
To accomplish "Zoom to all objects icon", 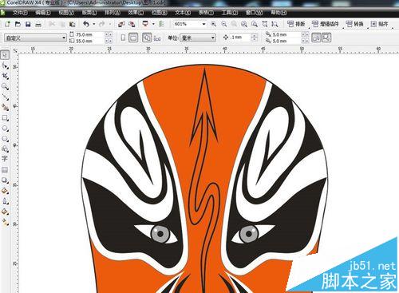I will (x=244, y=24).
